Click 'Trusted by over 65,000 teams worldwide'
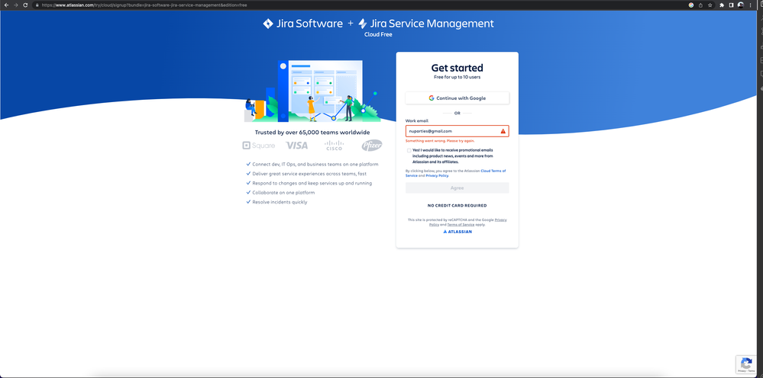 point(312,132)
